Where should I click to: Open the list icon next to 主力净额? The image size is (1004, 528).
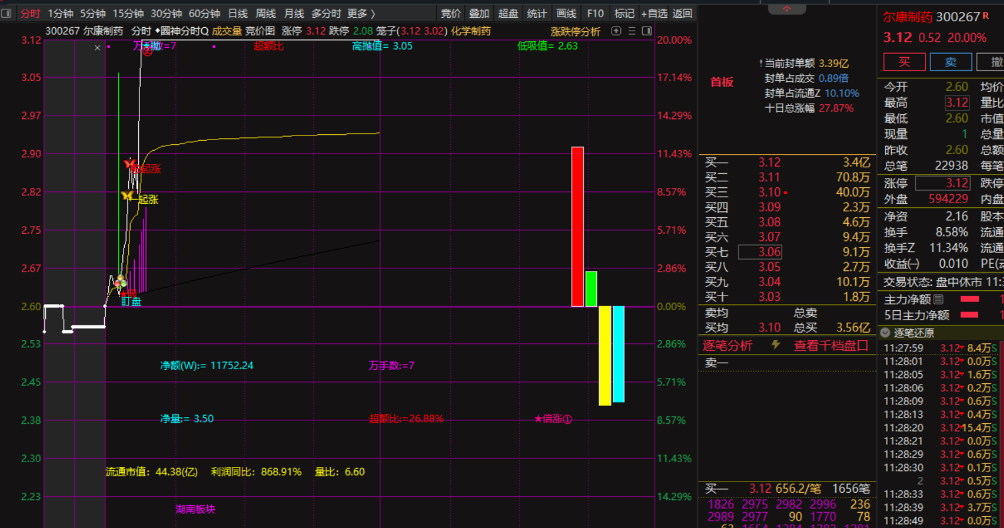pos(938,299)
